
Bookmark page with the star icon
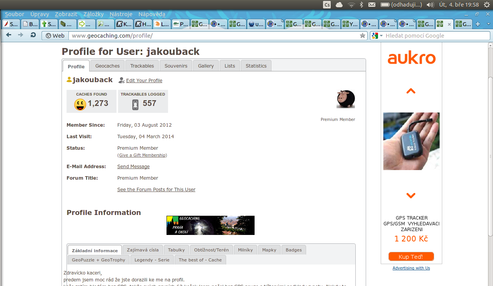coord(362,36)
